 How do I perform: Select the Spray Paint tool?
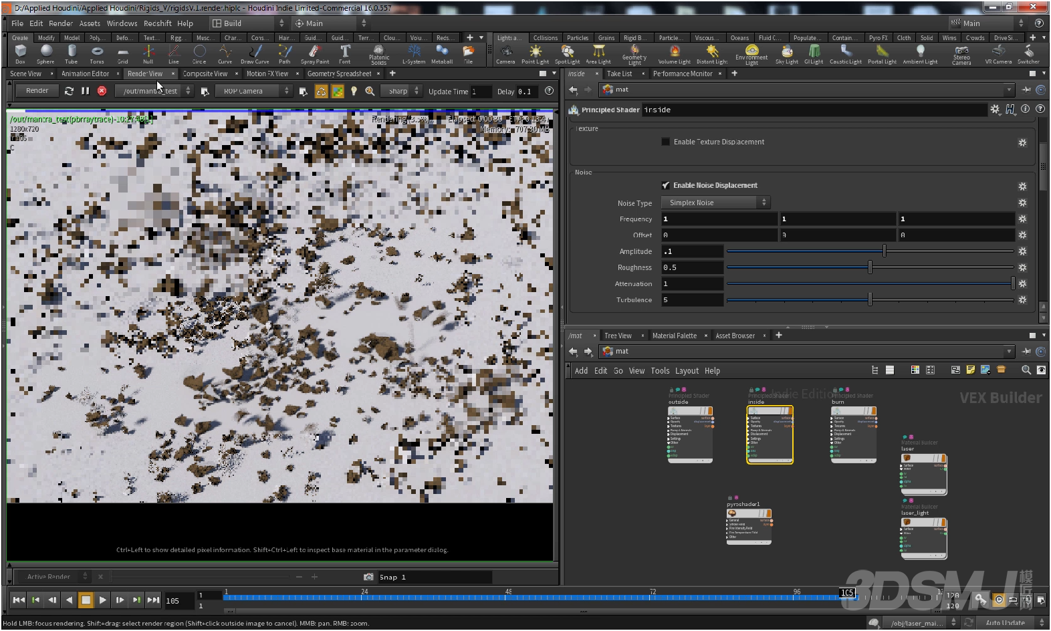314,54
